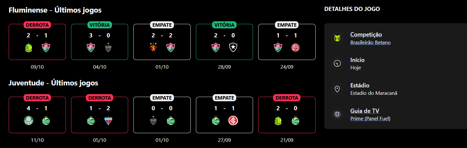Open Juventude's 0-0 draw match card
The height and width of the screenshot is (148, 467).
click(x=162, y=115)
